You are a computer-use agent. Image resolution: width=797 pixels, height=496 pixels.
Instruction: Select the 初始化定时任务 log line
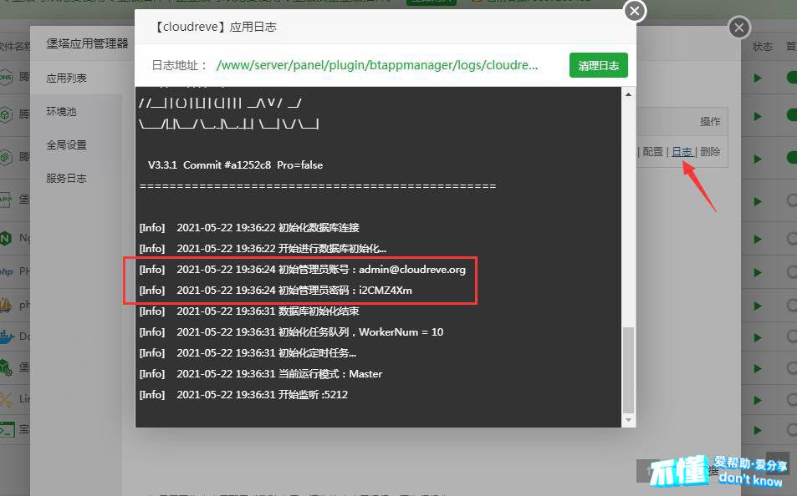pyautogui.click(x=248, y=353)
